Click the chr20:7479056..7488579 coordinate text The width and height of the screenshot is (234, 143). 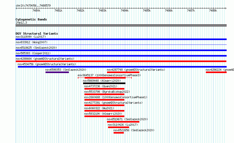point(33,5)
